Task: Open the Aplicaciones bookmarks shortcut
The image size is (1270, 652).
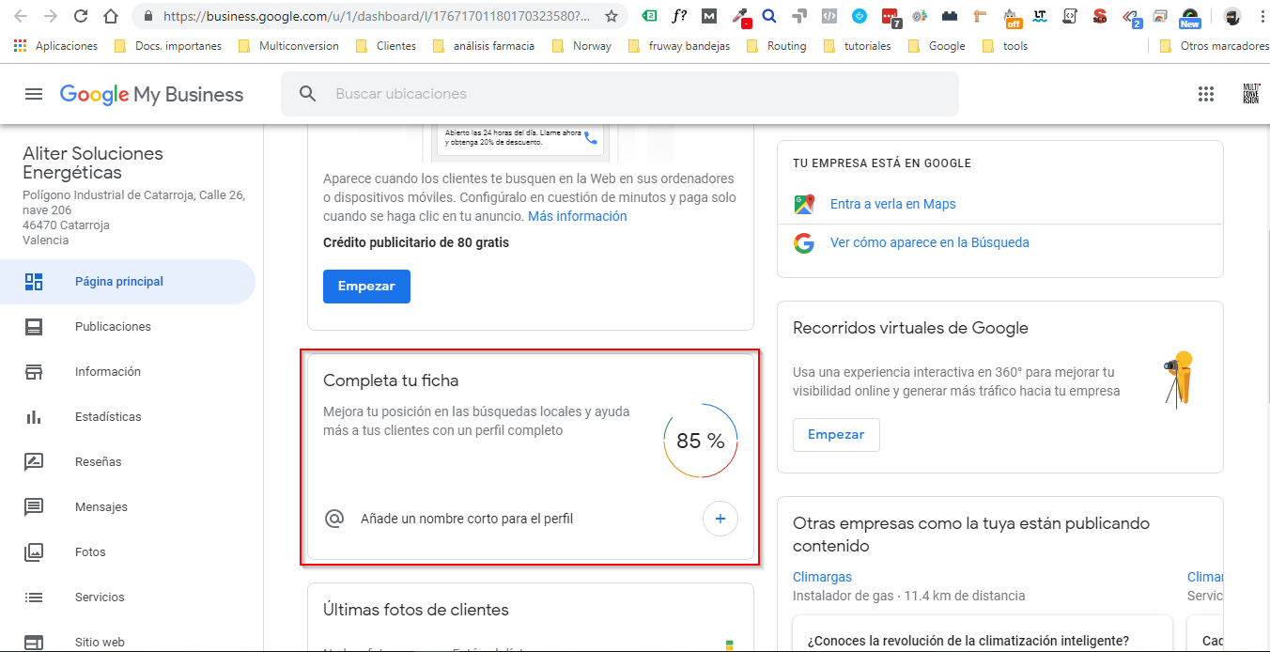Action: tap(56, 46)
